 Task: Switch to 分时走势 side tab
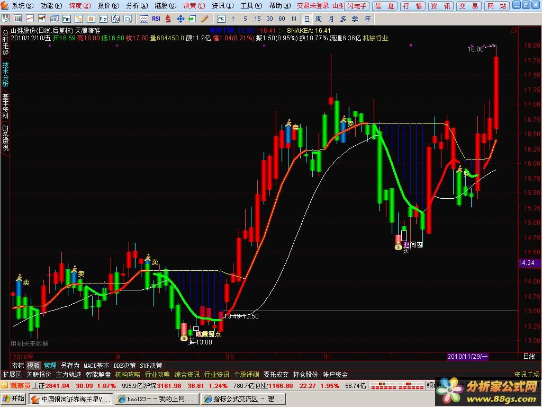click(x=5, y=42)
